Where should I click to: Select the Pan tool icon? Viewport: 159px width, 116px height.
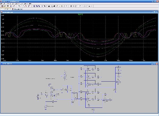[21, 6]
